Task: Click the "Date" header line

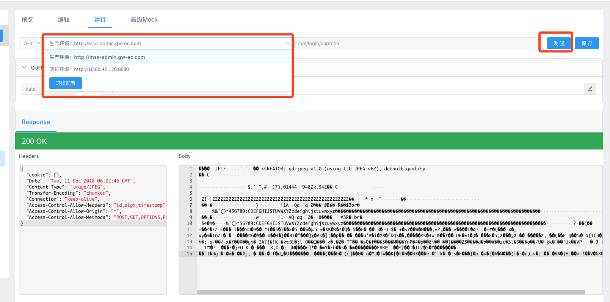Action: click(81, 181)
